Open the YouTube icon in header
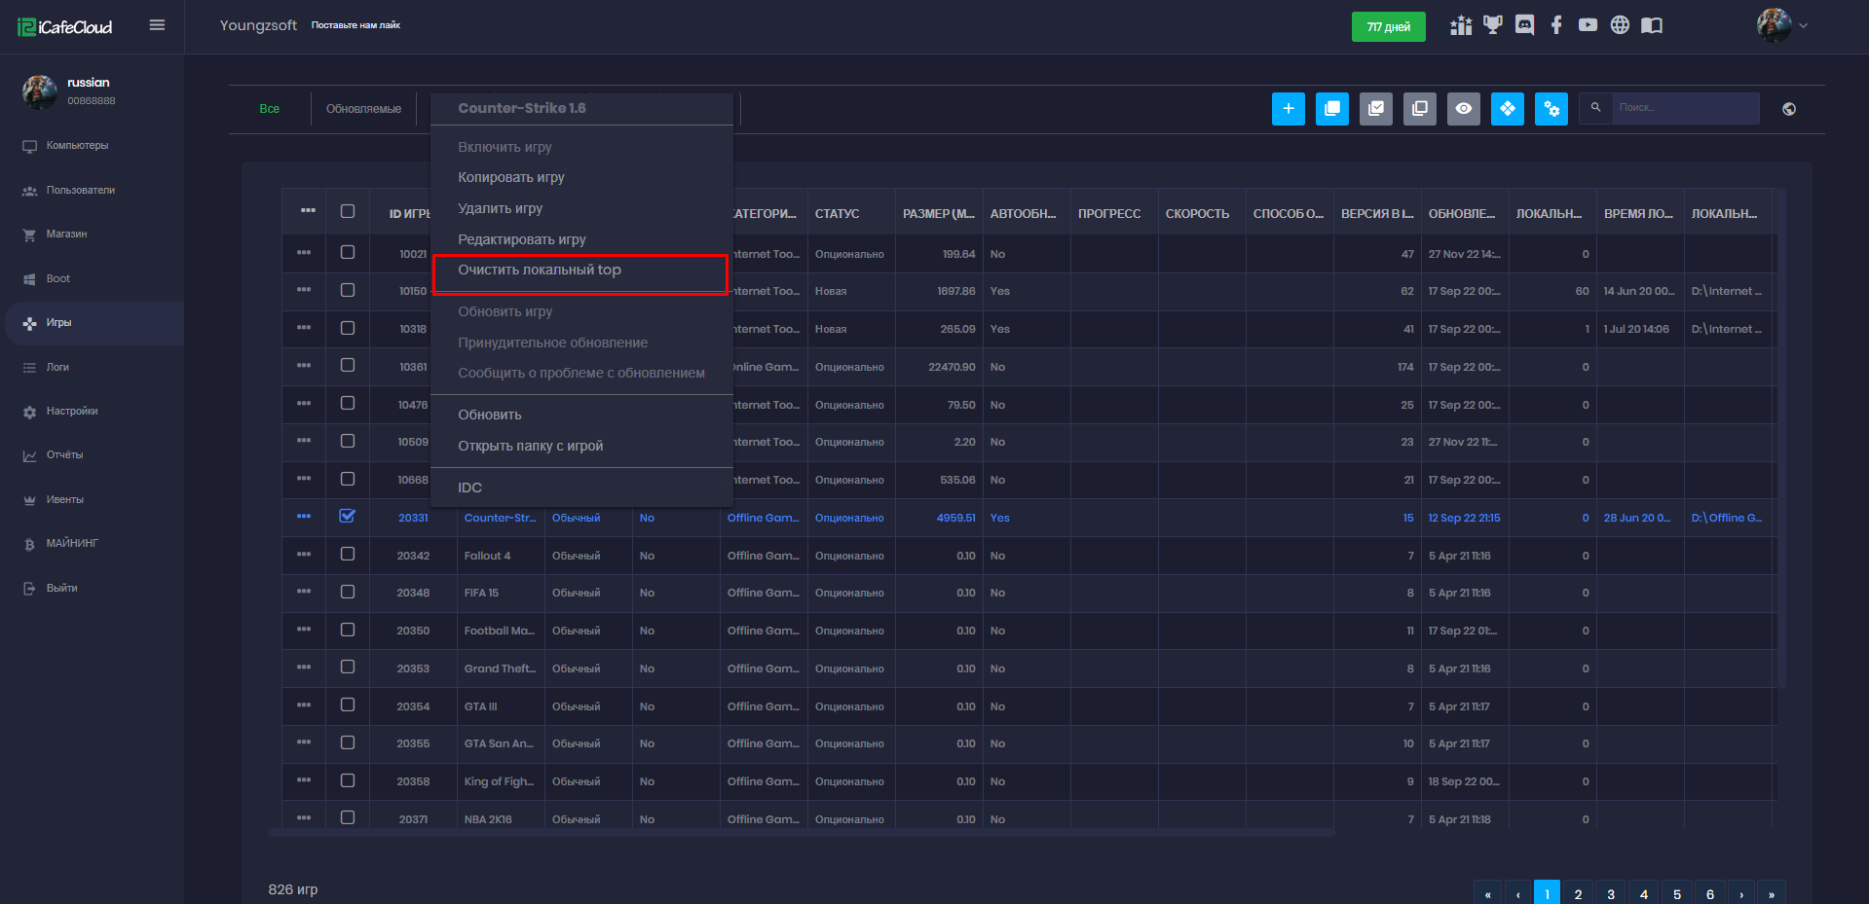1869x904 pixels. (x=1588, y=25)
